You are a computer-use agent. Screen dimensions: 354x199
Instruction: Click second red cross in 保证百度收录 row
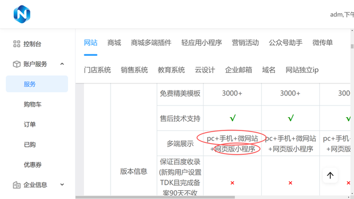[x=290, y=183]
